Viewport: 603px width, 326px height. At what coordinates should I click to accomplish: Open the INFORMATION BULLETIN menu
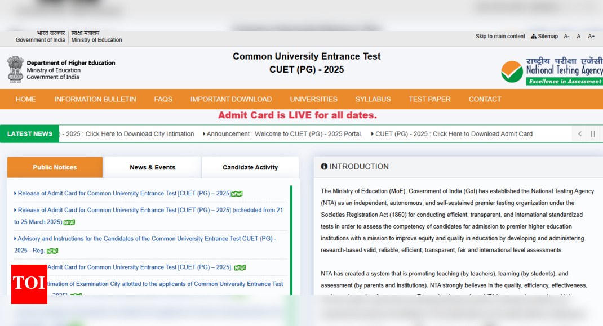[95, 99]
